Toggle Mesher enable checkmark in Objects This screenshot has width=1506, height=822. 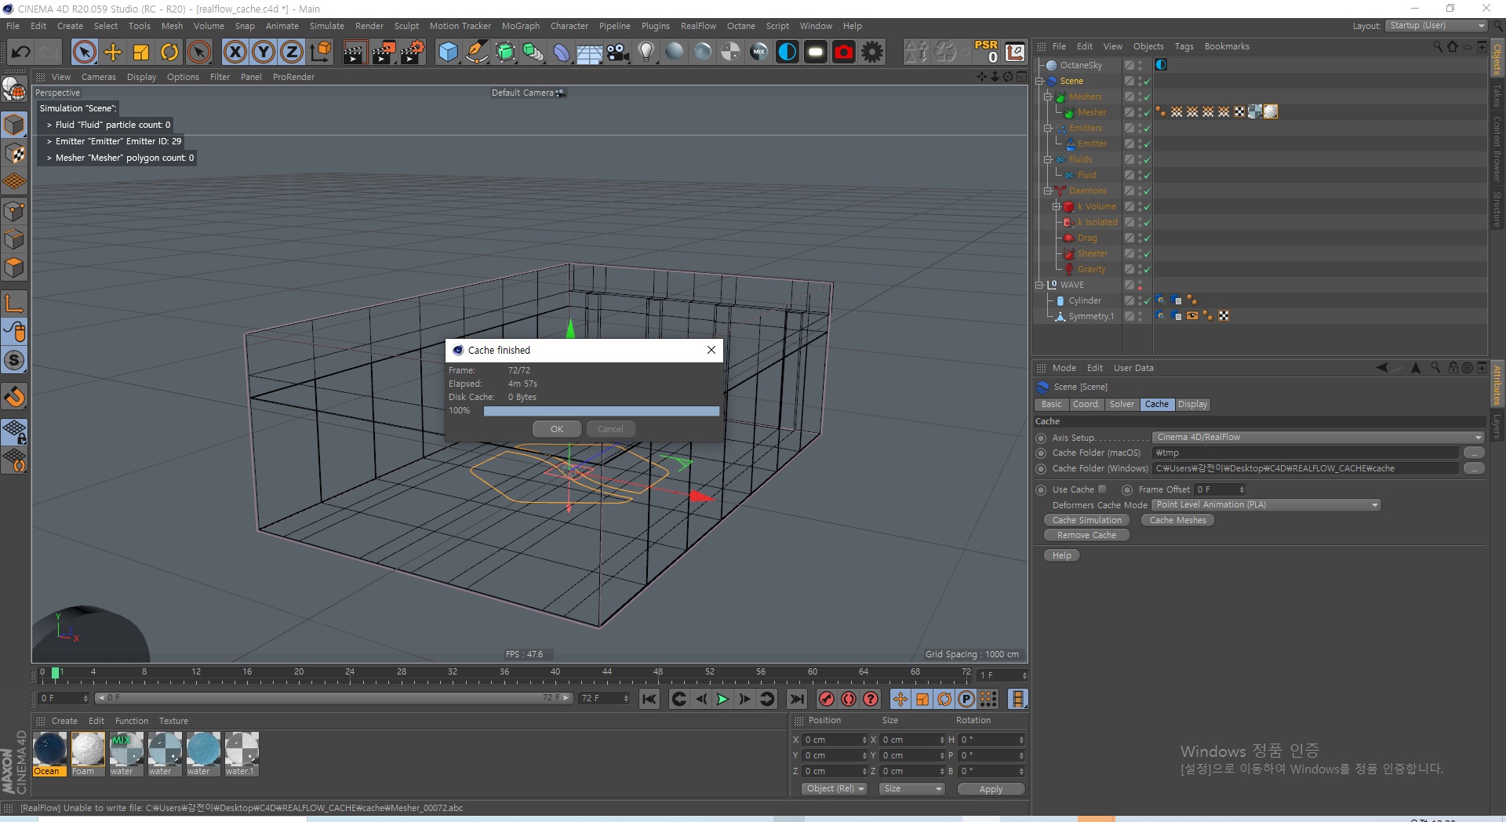coord(1147,112)
